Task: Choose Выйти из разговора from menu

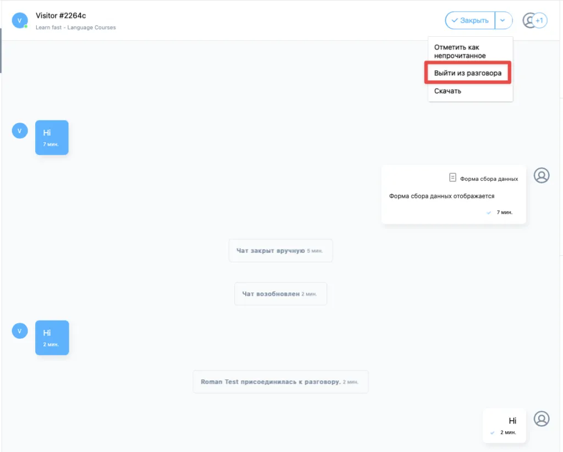Action: (x=467, y=73)
